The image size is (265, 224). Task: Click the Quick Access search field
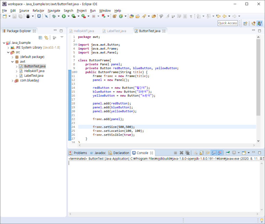click(x=228, y=23)
